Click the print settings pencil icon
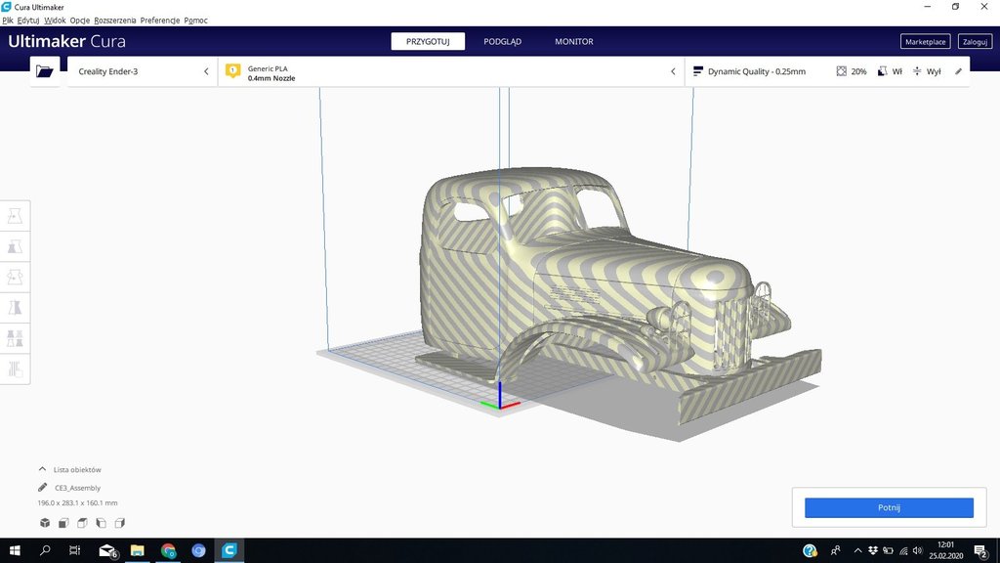 958,71
